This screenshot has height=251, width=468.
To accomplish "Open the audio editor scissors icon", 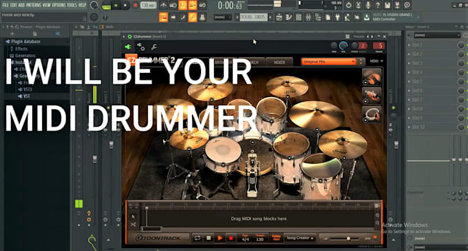I will coord(358,5).
